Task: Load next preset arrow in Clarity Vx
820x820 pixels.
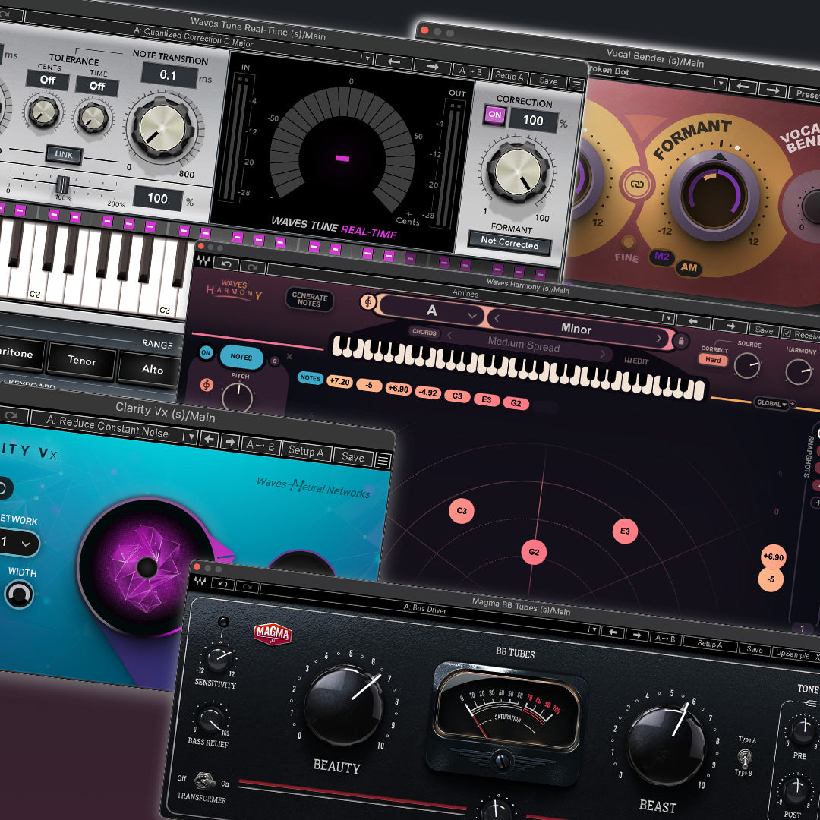Action: (x=229, y=442)
